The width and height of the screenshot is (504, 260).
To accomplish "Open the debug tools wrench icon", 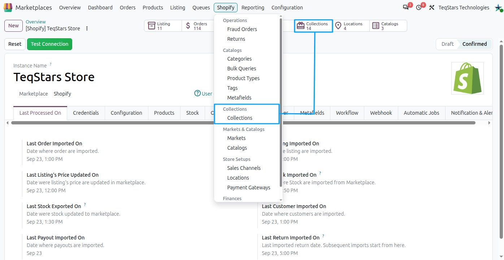I will (x=431, y=7).
